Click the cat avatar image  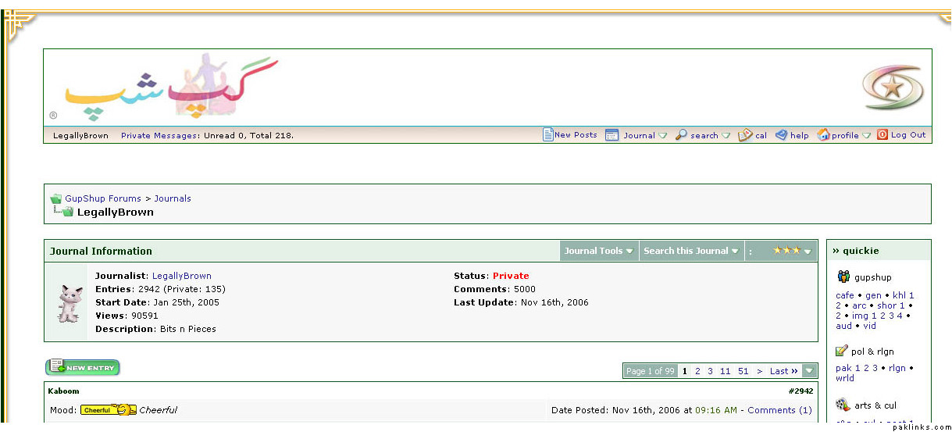[69, 303]
